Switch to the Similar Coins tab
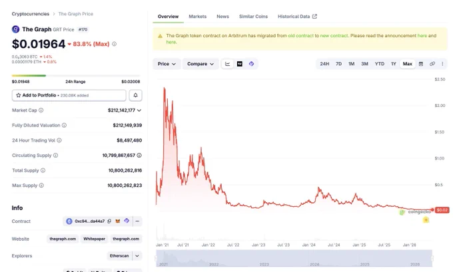The width and height of the screenshot is (453, 272). 253,17
